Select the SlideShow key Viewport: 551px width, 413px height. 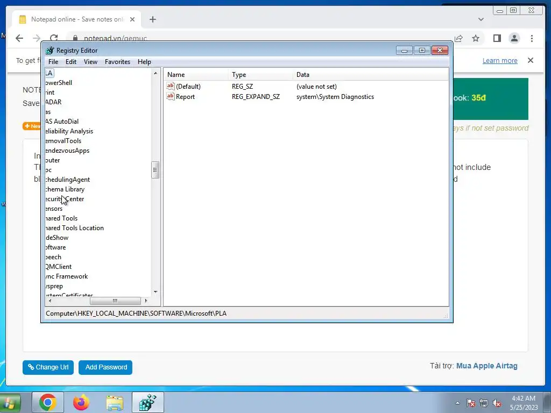[x=57, y=238]
